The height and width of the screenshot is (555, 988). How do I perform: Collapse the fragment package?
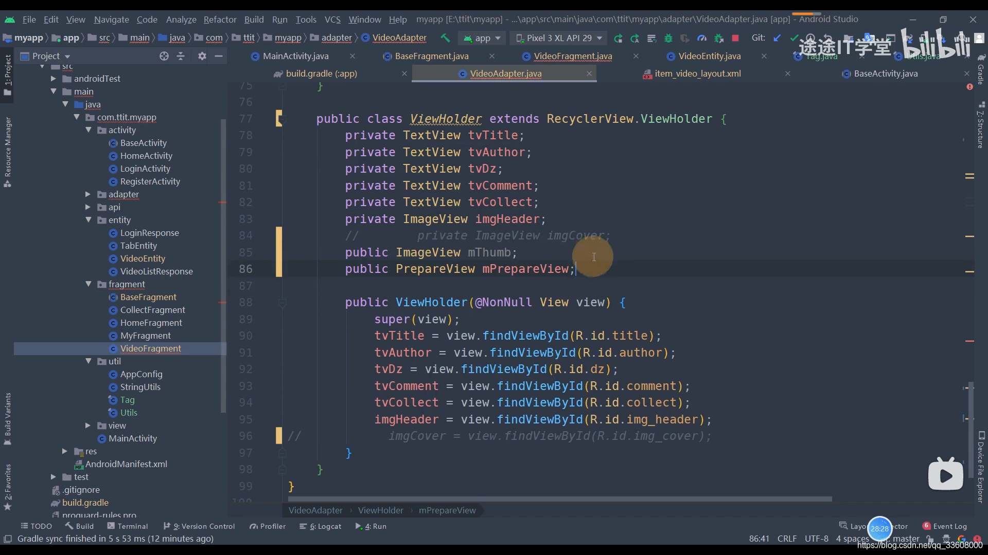88,284
